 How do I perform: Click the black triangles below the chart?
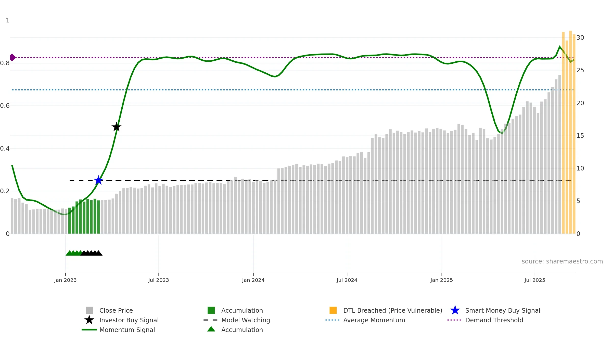pos(92,253)
